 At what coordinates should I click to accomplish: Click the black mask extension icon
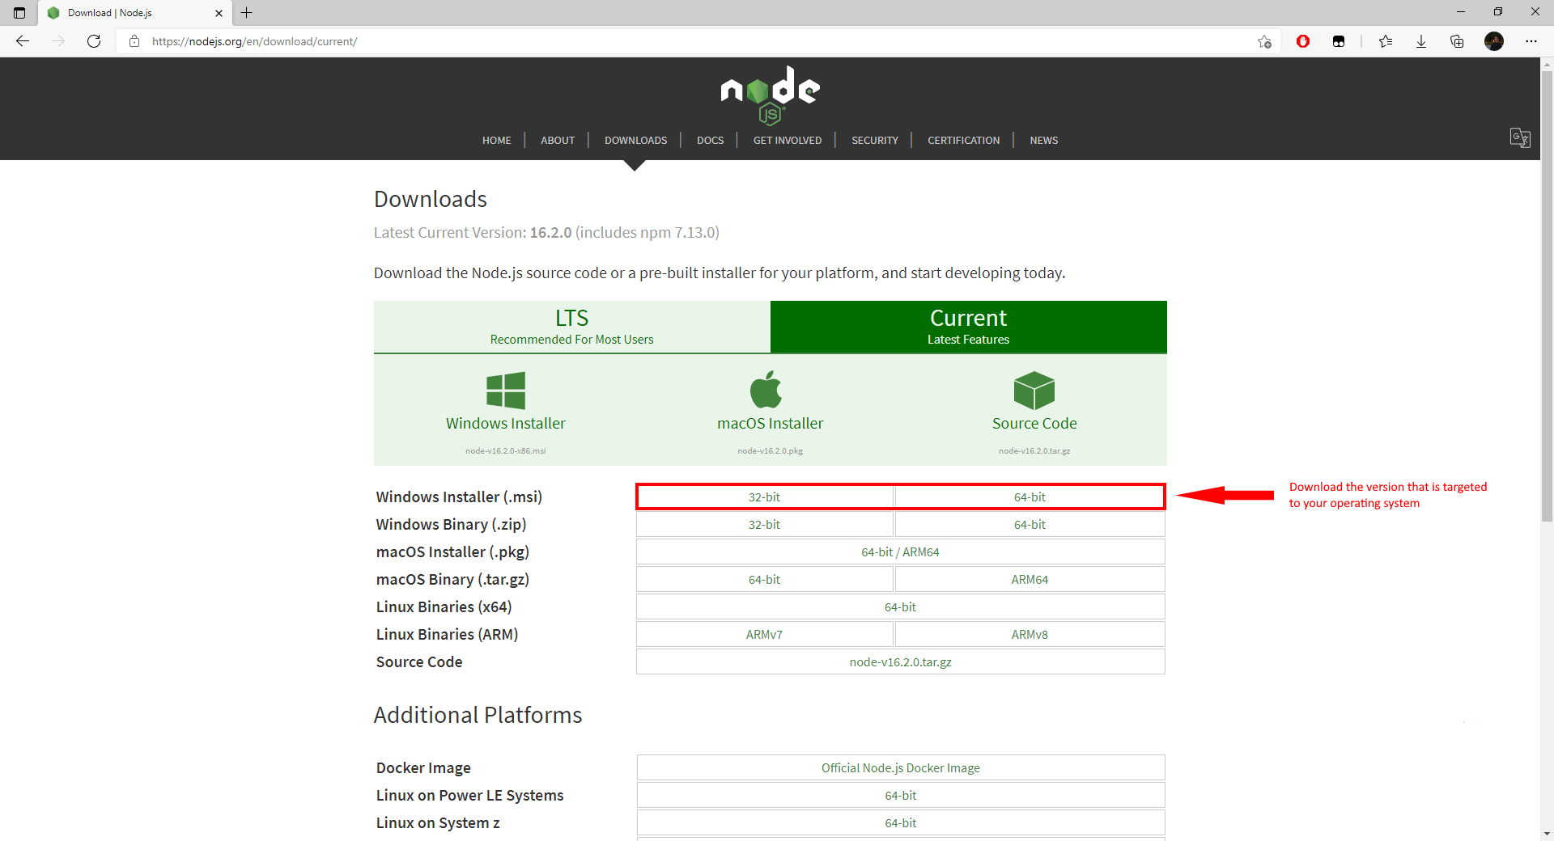[1339, 41]
